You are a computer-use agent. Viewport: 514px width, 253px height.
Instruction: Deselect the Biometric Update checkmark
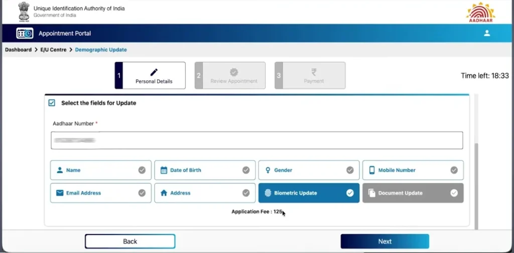350,193
